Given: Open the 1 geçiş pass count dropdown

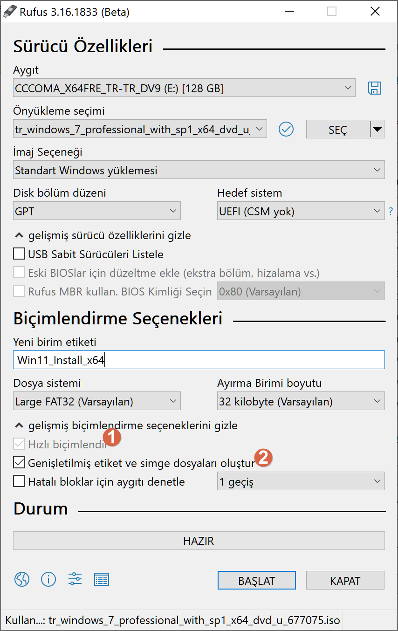Looking at the screenshot, I should click(x=301, y=481).
